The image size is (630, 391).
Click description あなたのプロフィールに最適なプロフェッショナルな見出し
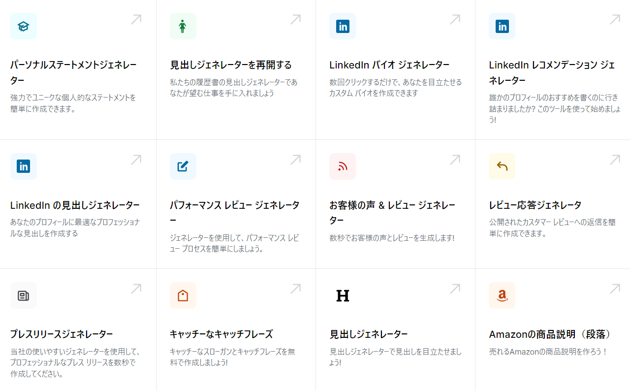[x=75, y=228]
